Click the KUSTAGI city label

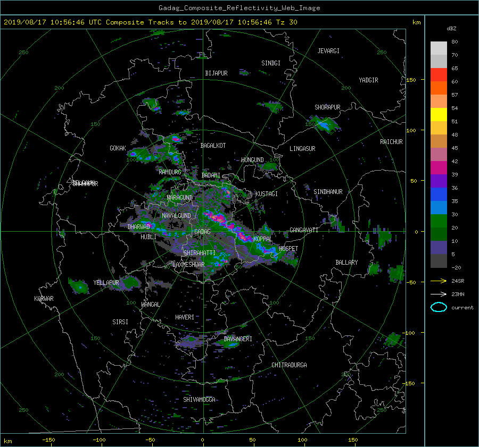[x=267, y=194]
